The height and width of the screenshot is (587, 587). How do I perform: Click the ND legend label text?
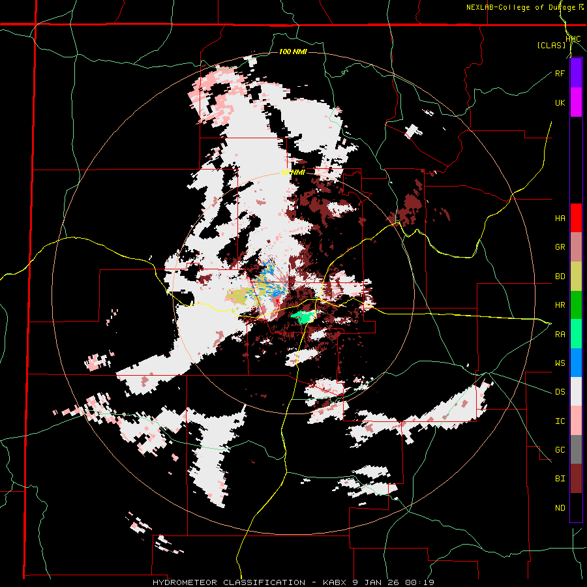click(560, 508)
